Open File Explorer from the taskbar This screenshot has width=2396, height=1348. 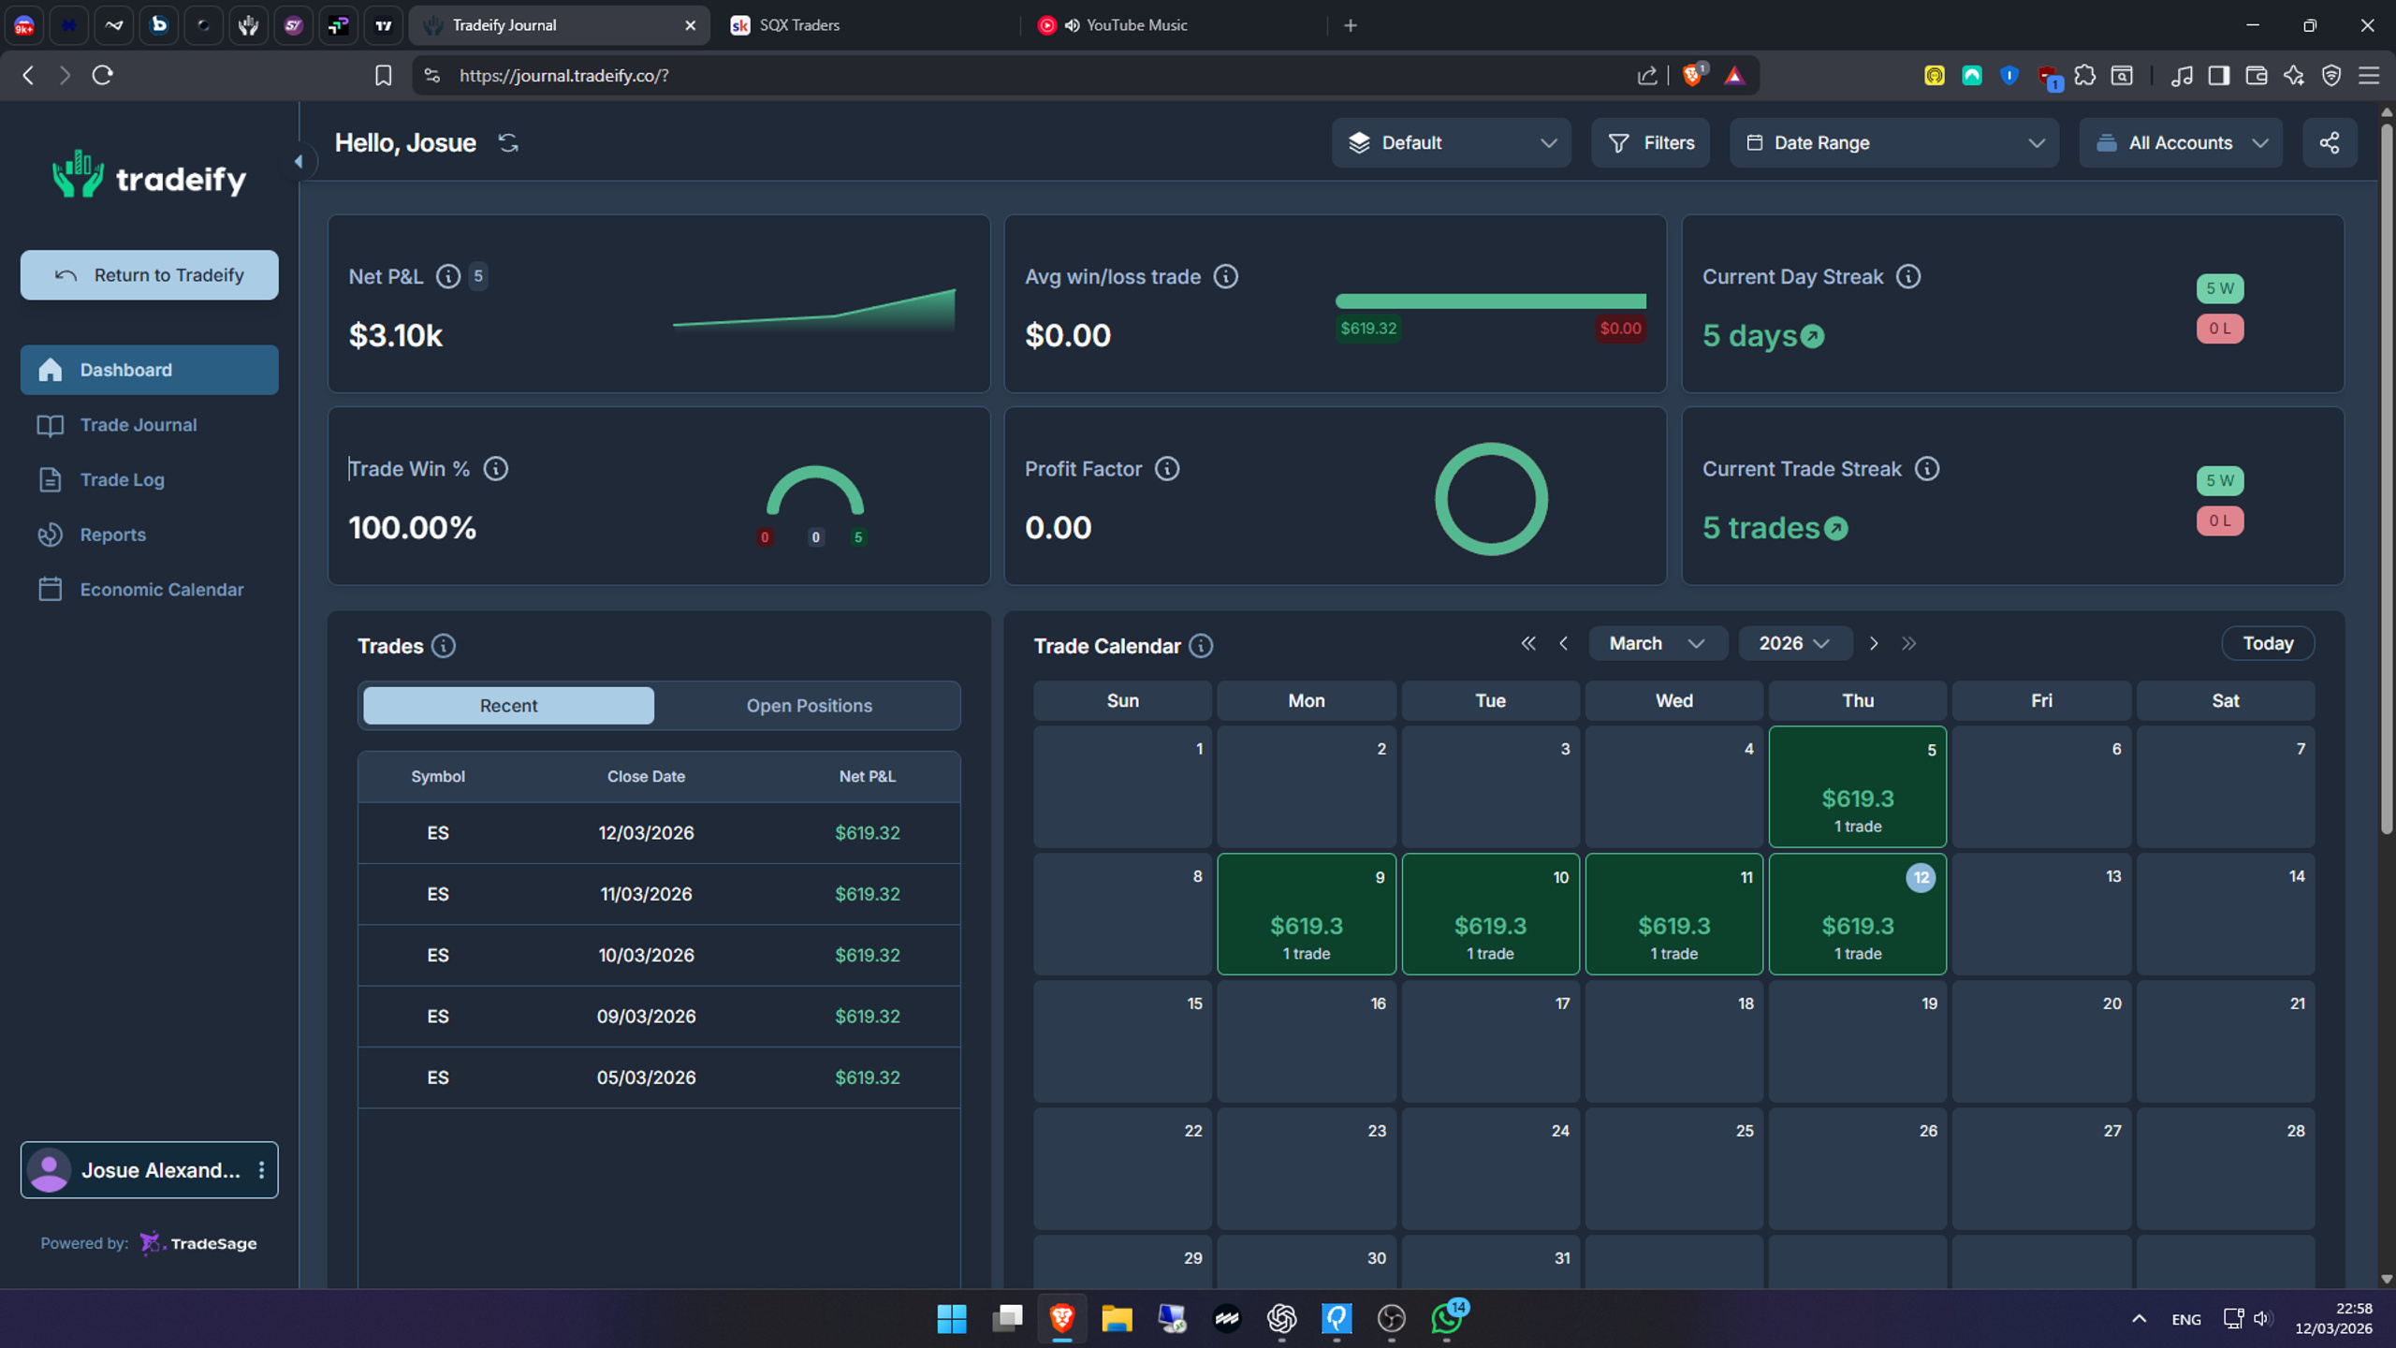coord(1117,1319)
